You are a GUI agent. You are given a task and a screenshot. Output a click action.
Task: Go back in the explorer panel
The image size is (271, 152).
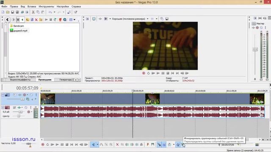click(7, 20)
